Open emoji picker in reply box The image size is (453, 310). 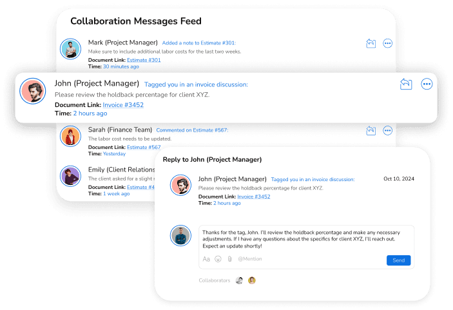coord(218,259)
